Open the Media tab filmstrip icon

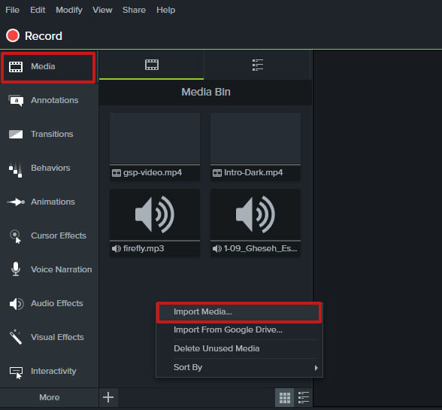16,67
